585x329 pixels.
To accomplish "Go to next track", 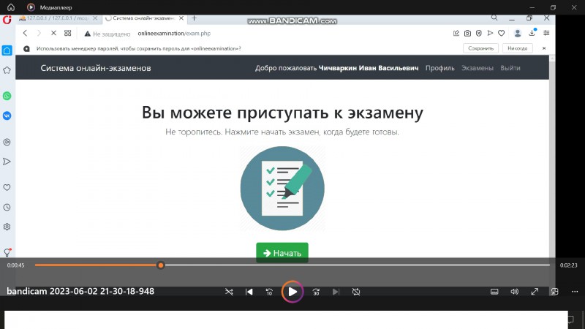I will click(336, 292).
